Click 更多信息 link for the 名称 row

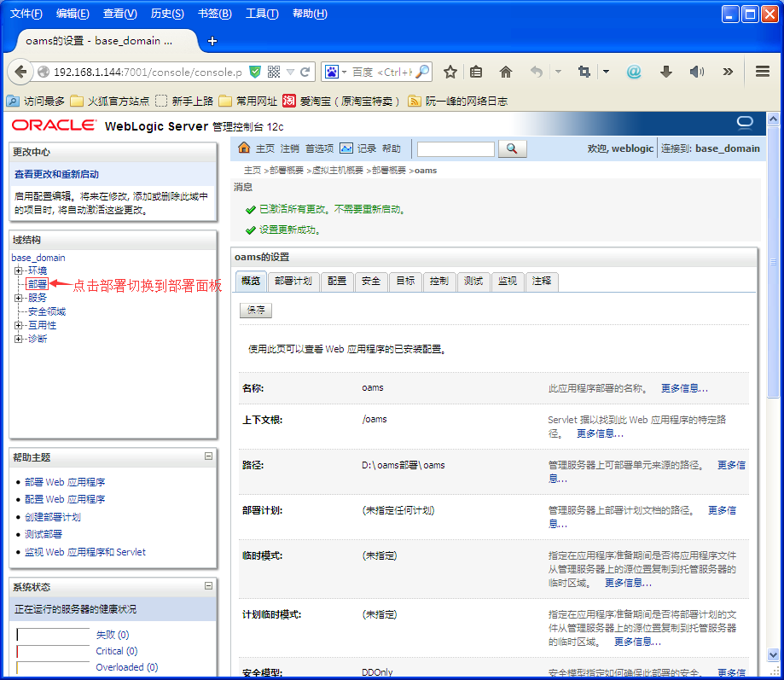684,388
